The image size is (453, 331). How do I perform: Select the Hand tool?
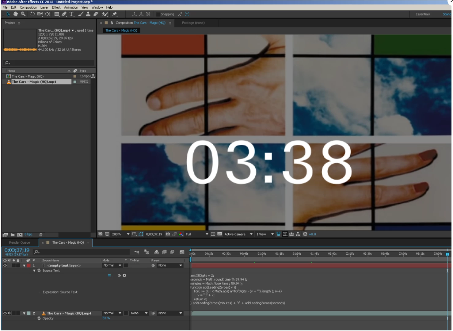coord(15,14)
